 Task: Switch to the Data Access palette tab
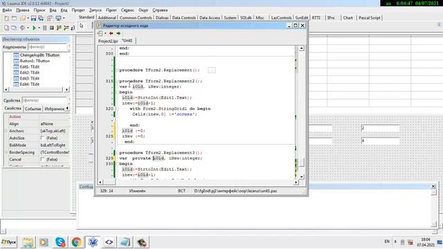[210, 17]
